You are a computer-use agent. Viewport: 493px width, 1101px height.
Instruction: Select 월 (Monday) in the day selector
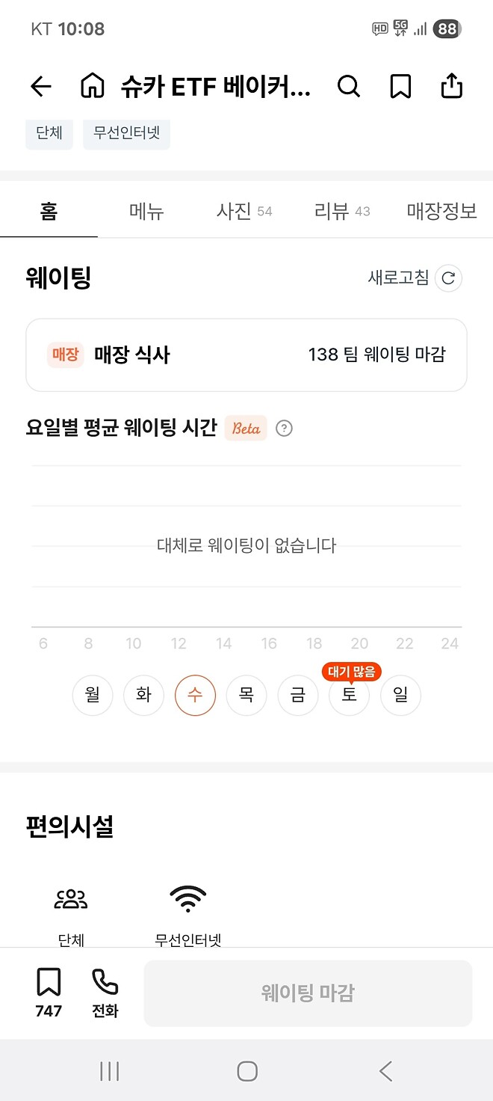click(x=92, y=695)
